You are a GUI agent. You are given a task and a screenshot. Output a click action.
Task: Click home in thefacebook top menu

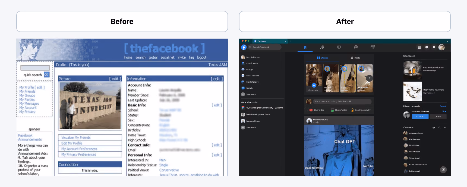pyautogui.click(x=128, y=57)
